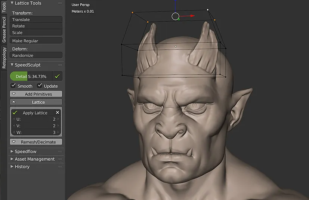Click the U lattice resolution field
This screenshot has height=200, width=309.
pos(36,119)
